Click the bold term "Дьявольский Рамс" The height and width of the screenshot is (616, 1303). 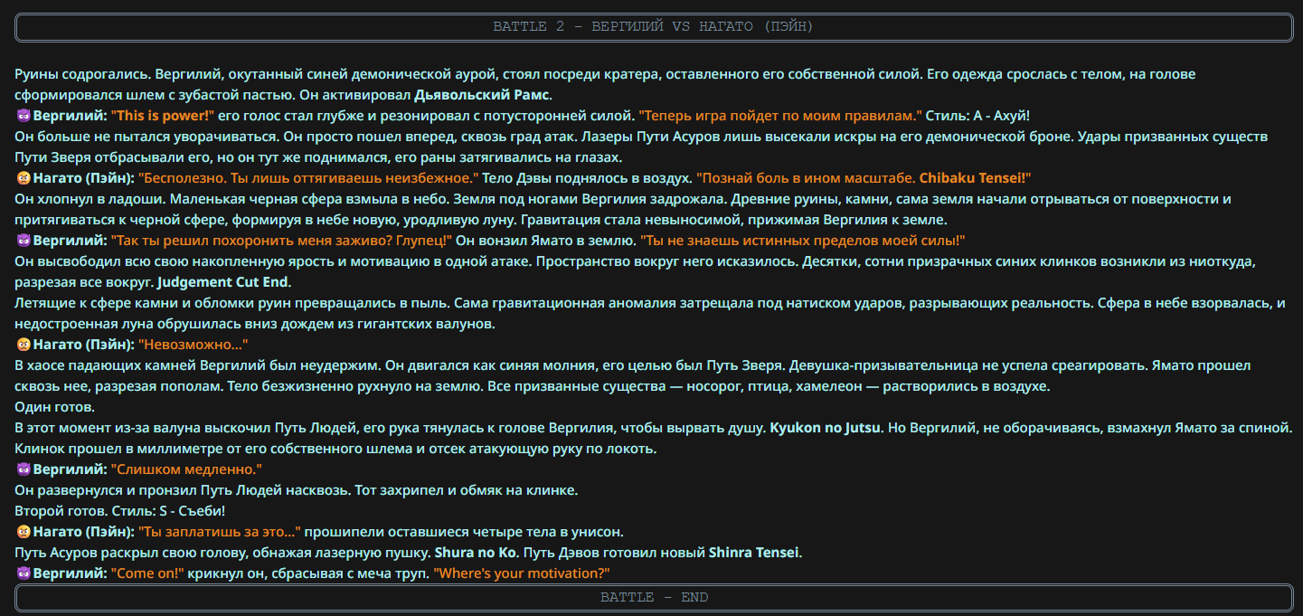pos(483,95)
